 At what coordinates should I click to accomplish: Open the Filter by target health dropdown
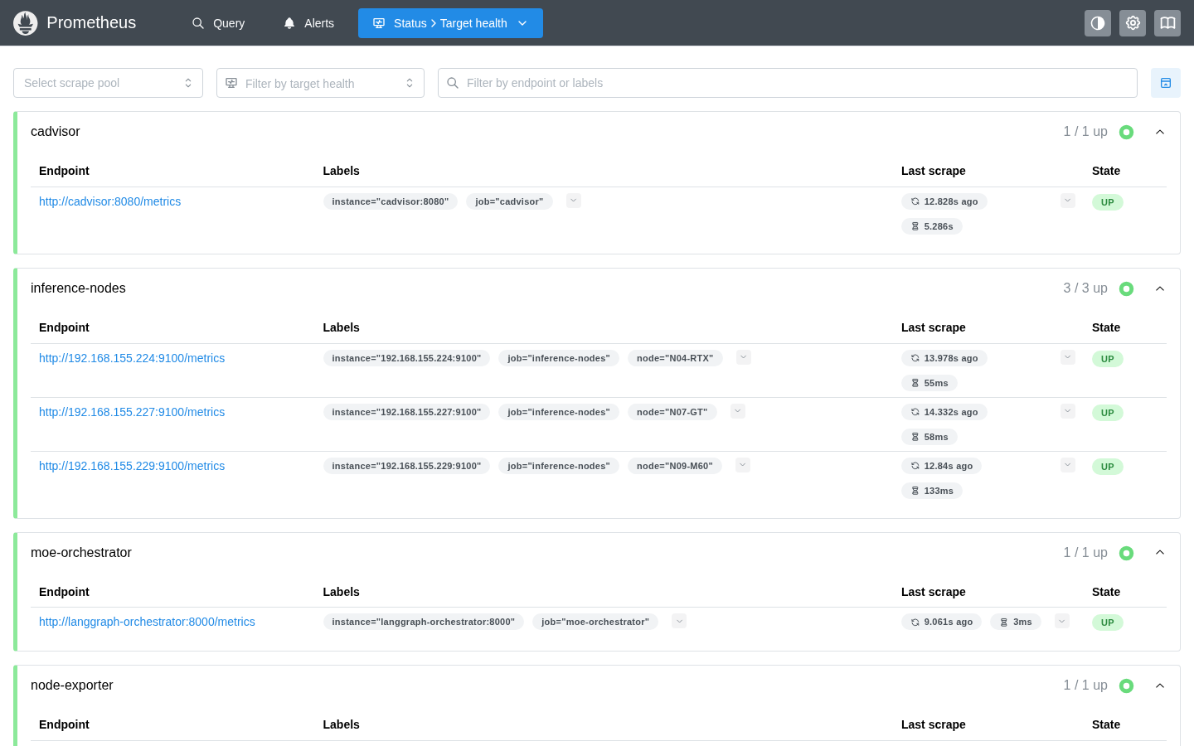point(320,83)
